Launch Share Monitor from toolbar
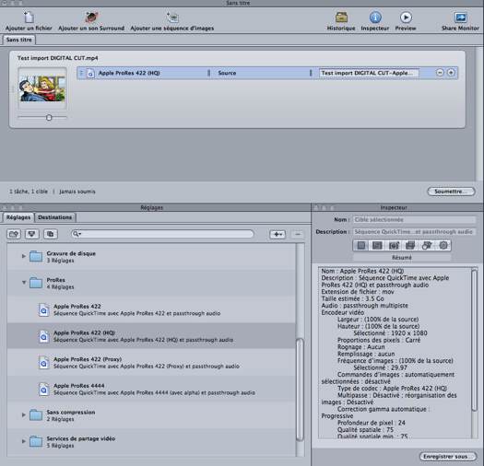Viewport: 484px width, 466px height. point(460,17)
